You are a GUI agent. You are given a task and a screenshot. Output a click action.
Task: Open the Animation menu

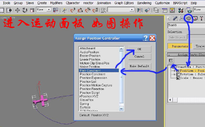click(104, 3)
